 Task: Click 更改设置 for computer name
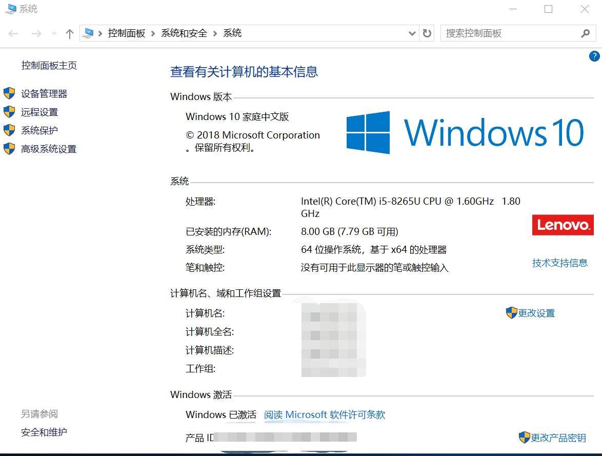click(x=536, y=313)
